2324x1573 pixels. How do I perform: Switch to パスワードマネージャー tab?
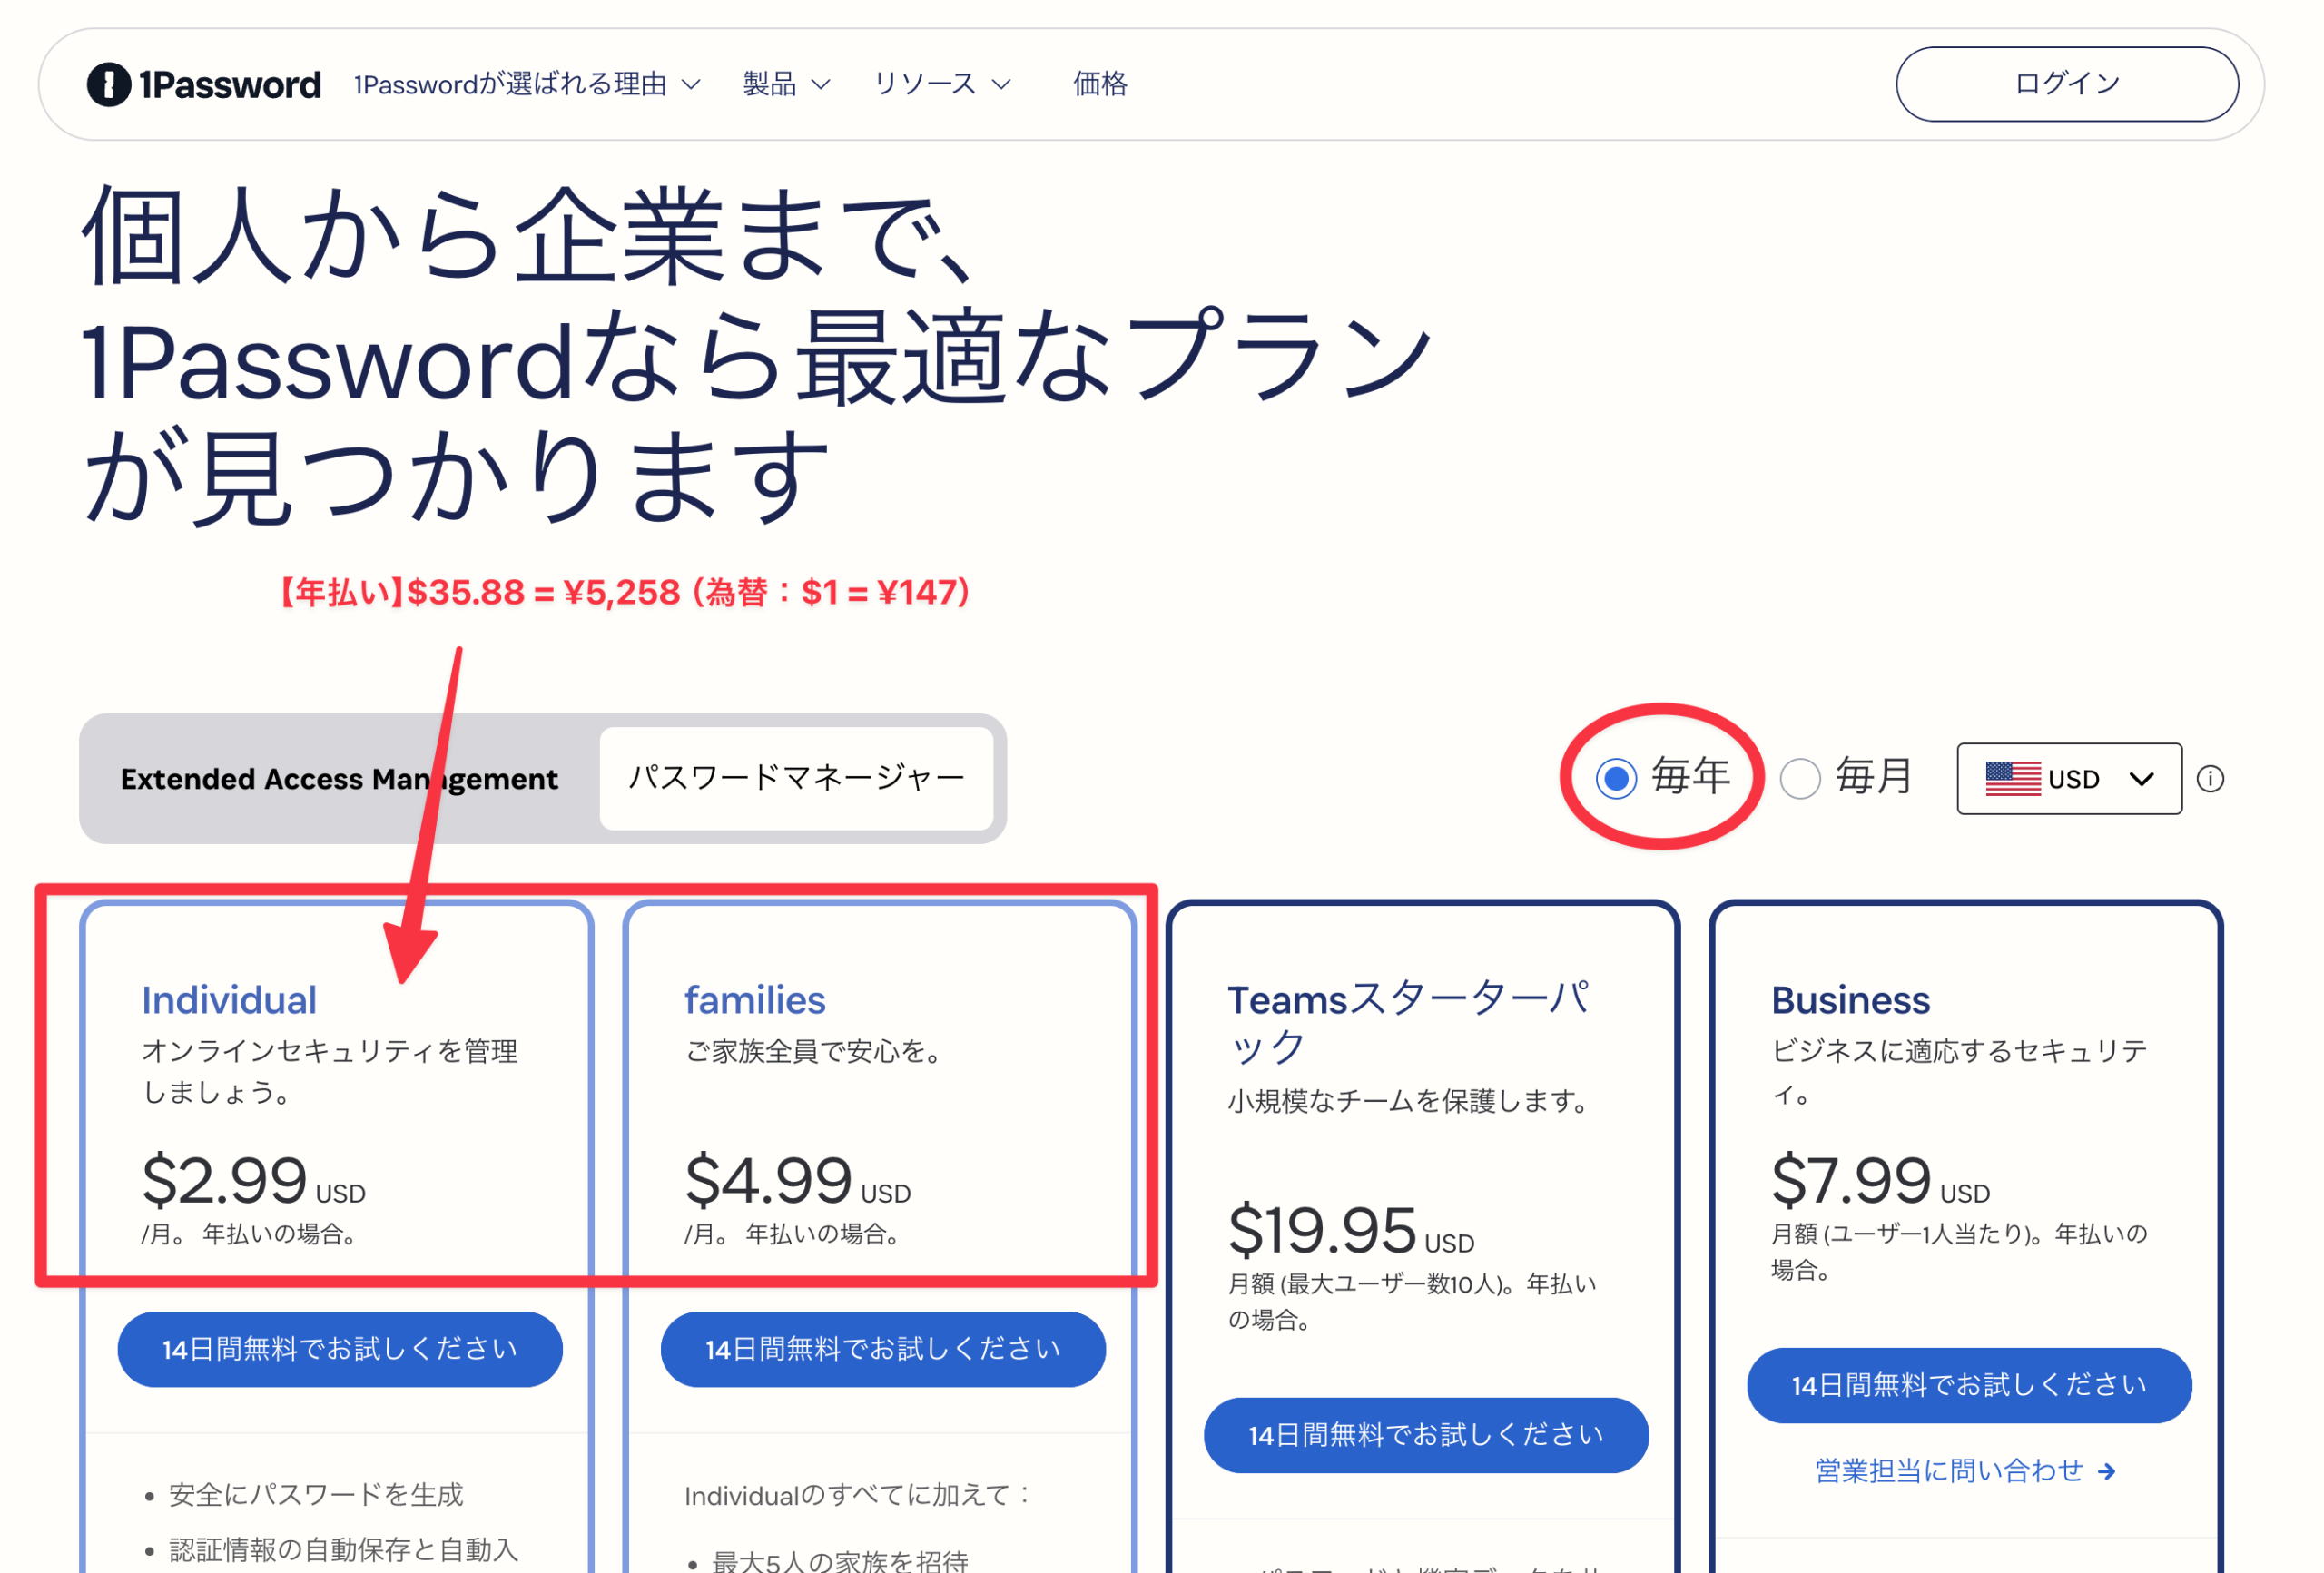click(796, 779)
